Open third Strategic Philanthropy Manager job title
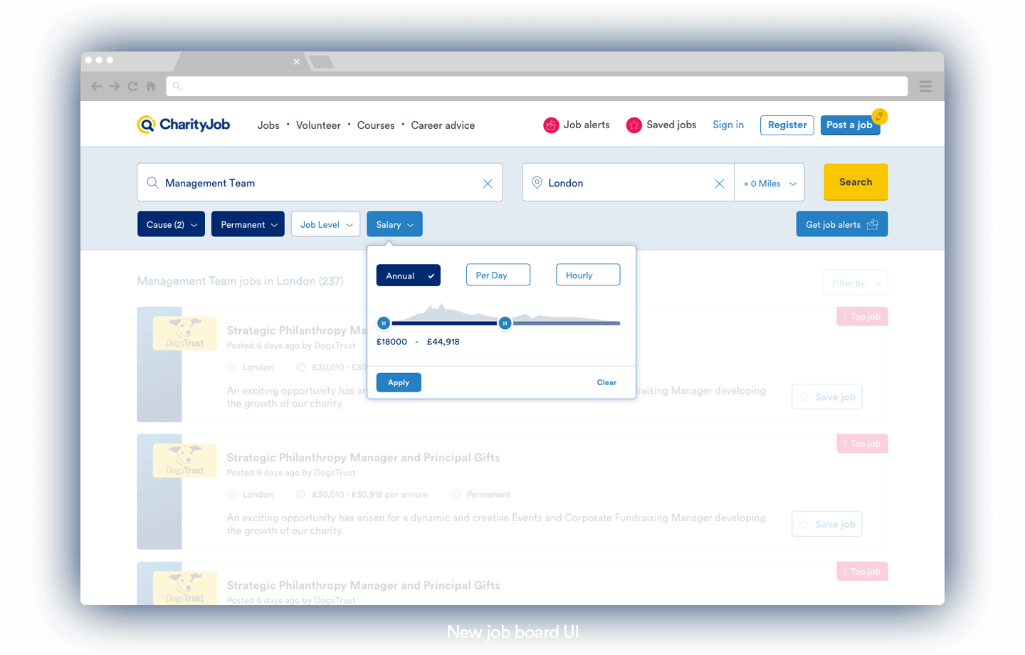This screenshot has width=1025, height=655. pyautogui.click(x=363, y=585)
